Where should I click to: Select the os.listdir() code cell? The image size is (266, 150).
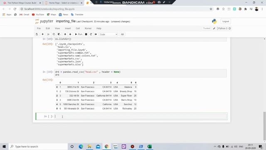click(x=140, y=39)
